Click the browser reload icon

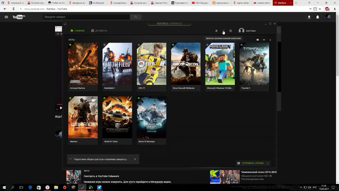[x=21, y=9]
